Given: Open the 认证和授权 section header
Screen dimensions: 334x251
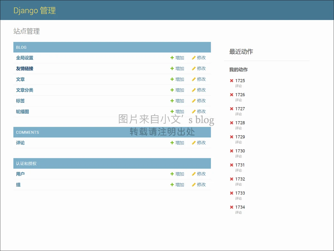Looking at the screenshot, I should click(26, 164).
